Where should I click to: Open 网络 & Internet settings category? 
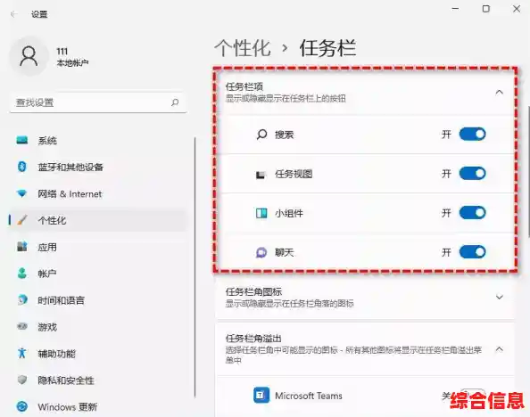[98, 194]
